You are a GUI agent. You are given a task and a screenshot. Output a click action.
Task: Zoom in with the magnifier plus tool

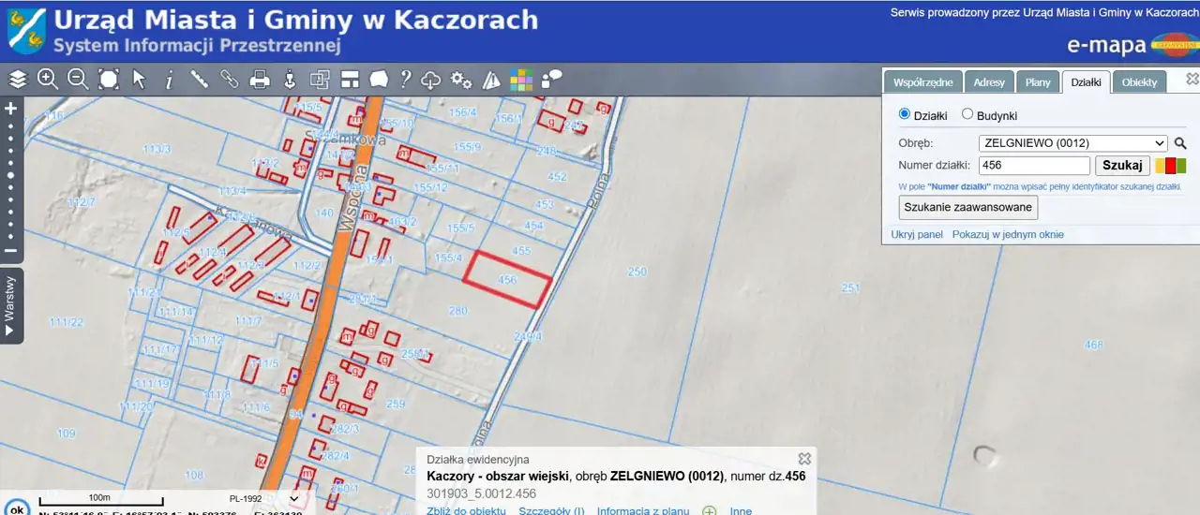48,80
